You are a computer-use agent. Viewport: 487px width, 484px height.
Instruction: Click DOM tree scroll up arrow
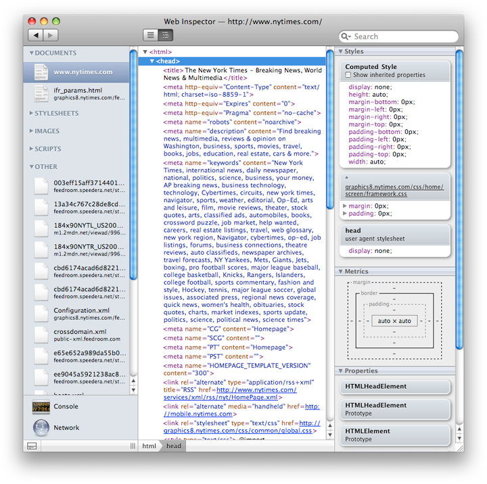point(330,426)
